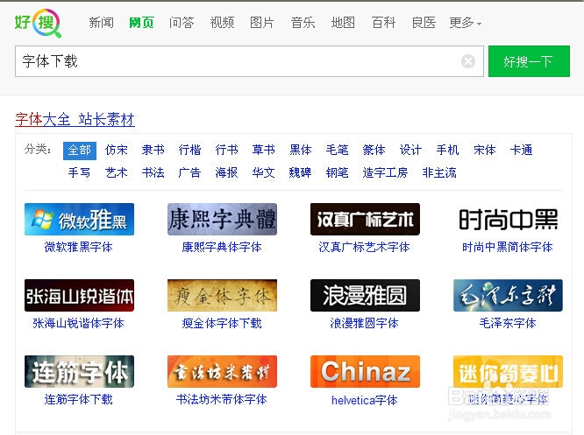Open the 海报 font category
Viewport: 584px width, 435px height.
tap(226, 173)
